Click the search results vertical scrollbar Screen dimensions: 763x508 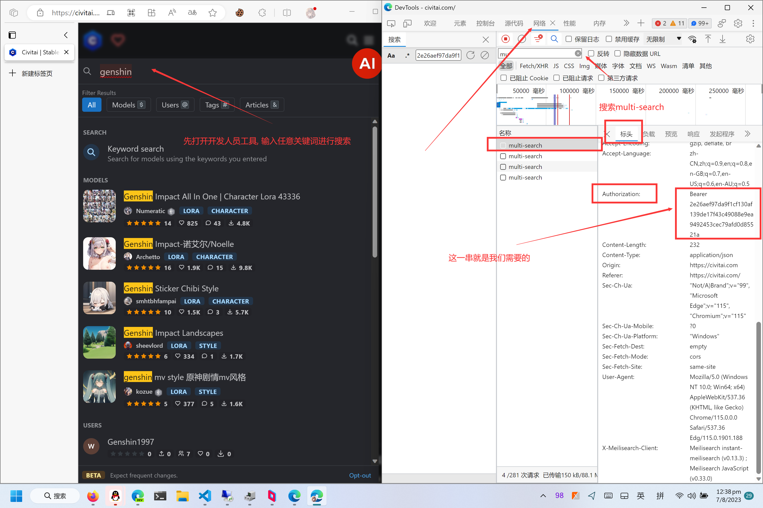click(x=375, y=191)
